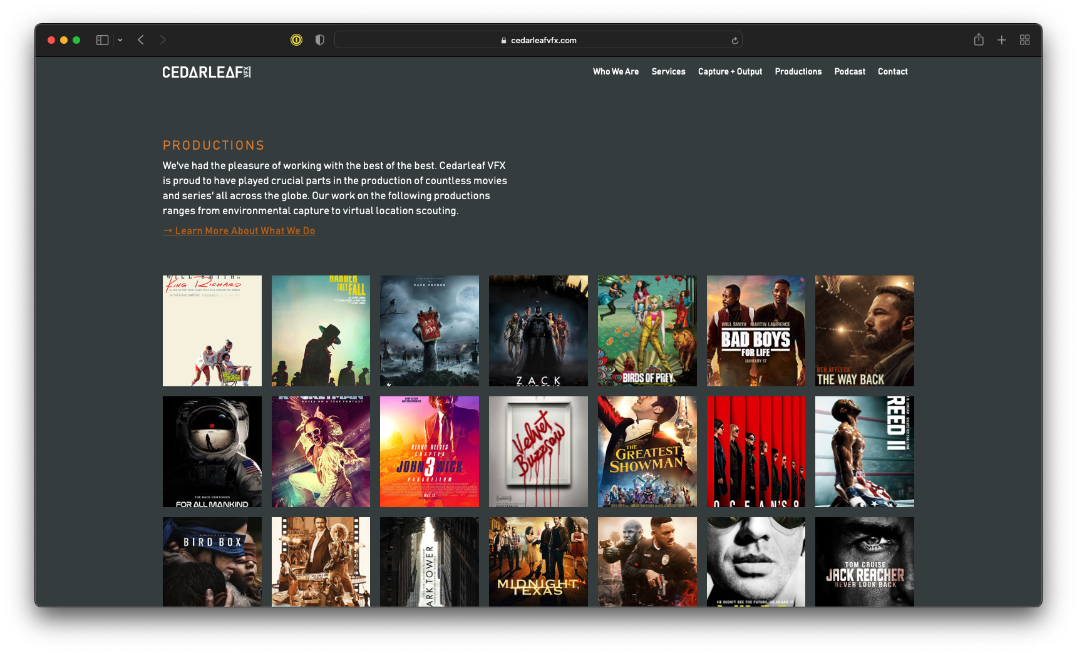Screen dimensions: 1077x653
Task: Open the Bad Boys for Life poster
Action: (756, 331)
